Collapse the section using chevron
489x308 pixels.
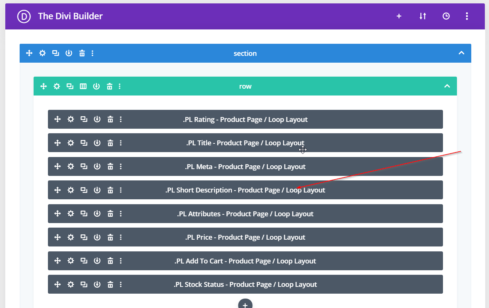461,53
